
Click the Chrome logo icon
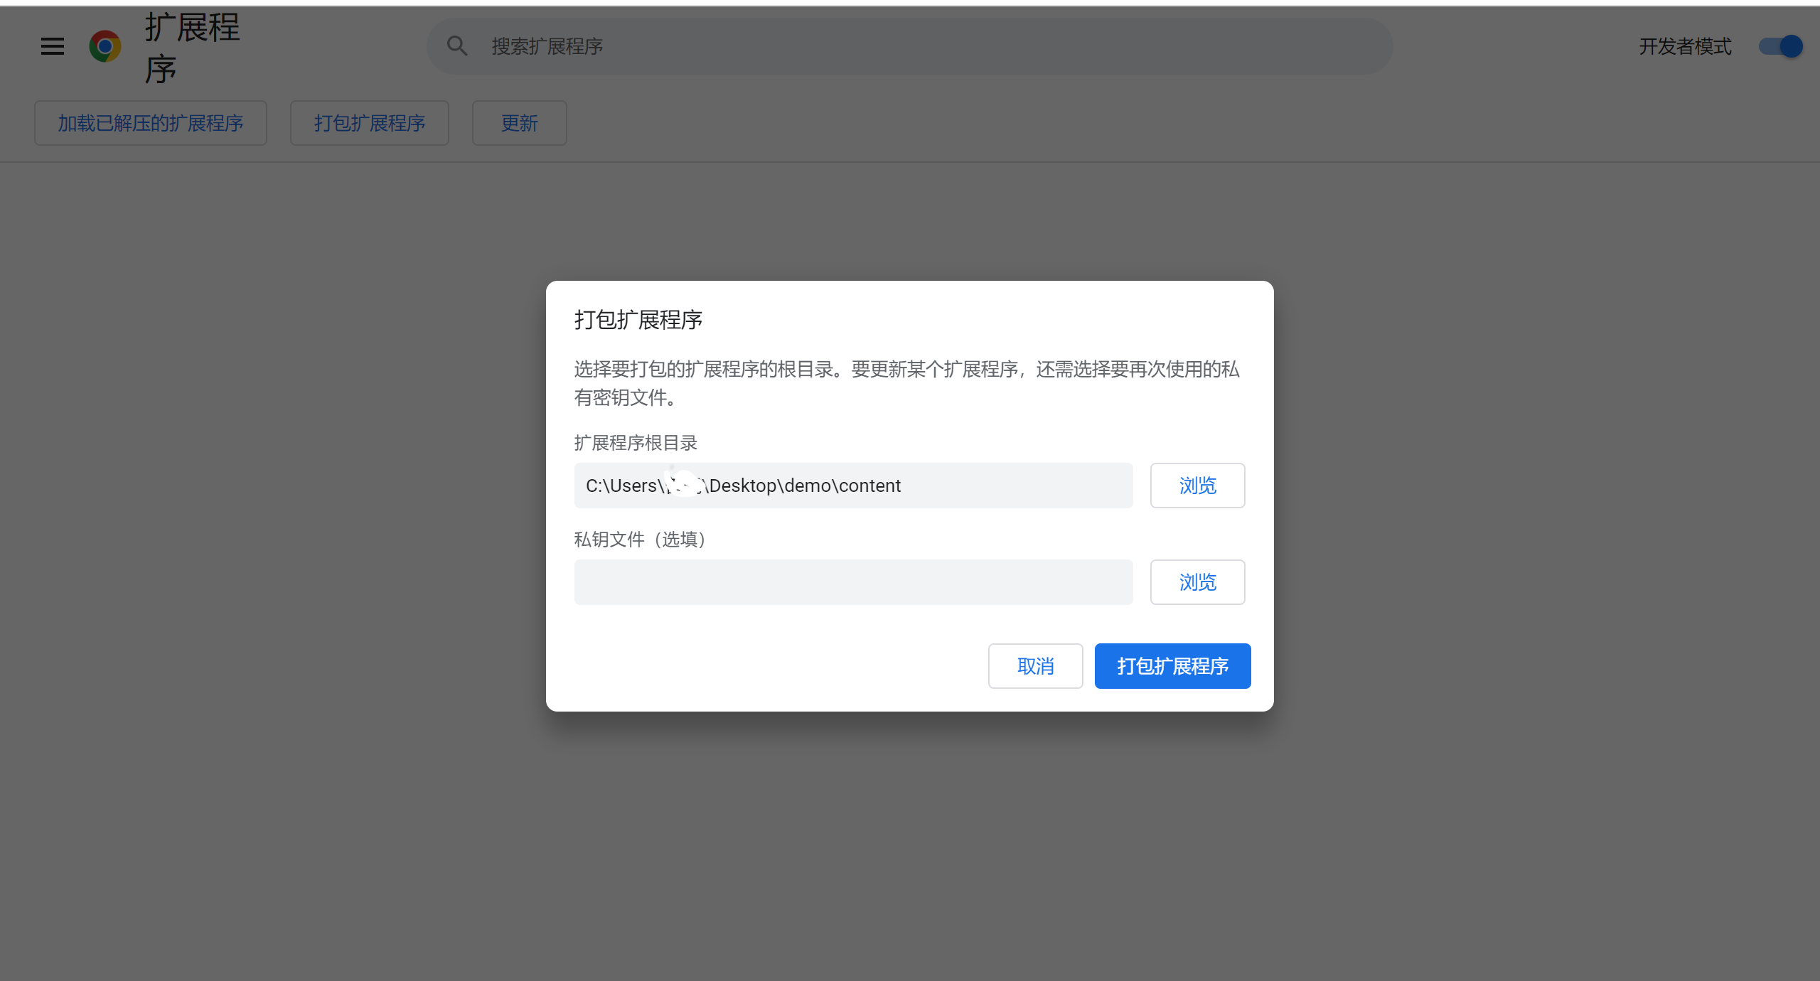[105, 46]
